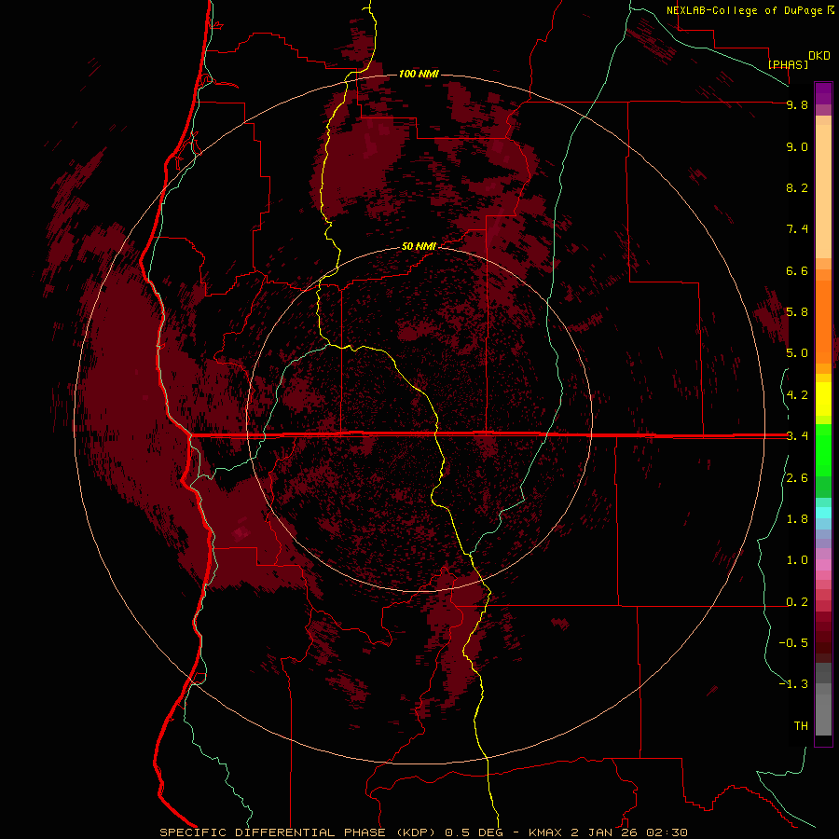The height and width of the screenshot is (839, 839).
Task: Click the 0.5 DEG elevation text
Action: click(474, 832)
